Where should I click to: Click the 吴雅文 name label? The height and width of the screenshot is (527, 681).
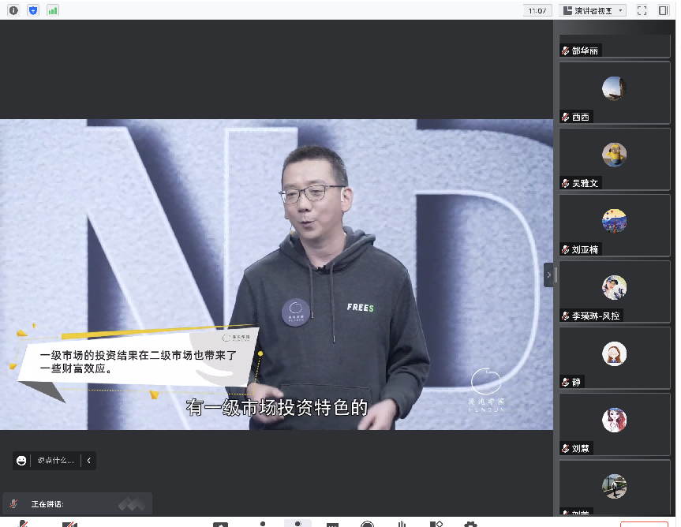coord(585,183)
